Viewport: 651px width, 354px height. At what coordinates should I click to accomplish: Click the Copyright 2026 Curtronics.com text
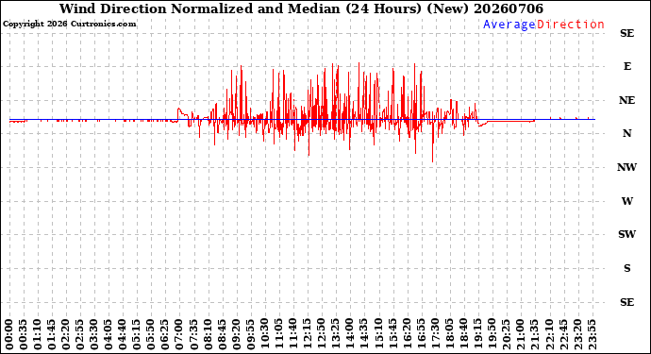tap(69, 25)
